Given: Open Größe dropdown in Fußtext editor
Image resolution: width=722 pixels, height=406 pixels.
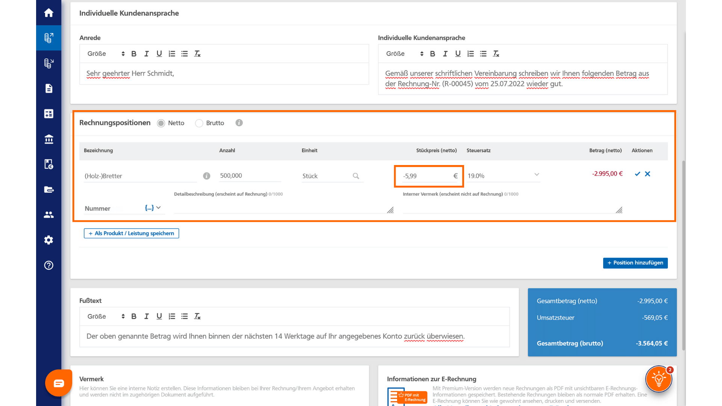Looking at the screenshot, I should pyautogui.click(x=106, y=317).
